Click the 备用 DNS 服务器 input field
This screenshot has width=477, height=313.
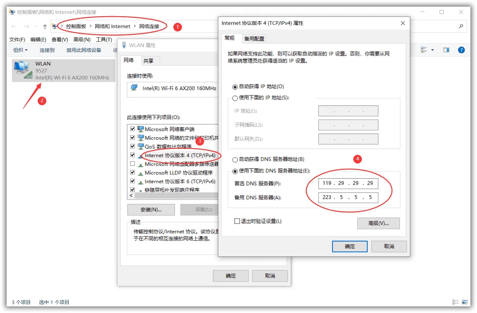tap(348, 198)
